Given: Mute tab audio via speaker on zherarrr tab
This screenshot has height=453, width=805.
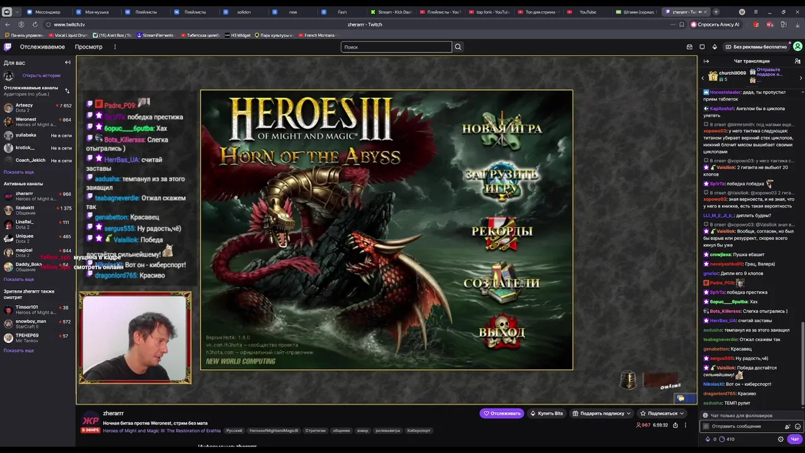Looking at the screenshot, I should click(x=699, y=12).
